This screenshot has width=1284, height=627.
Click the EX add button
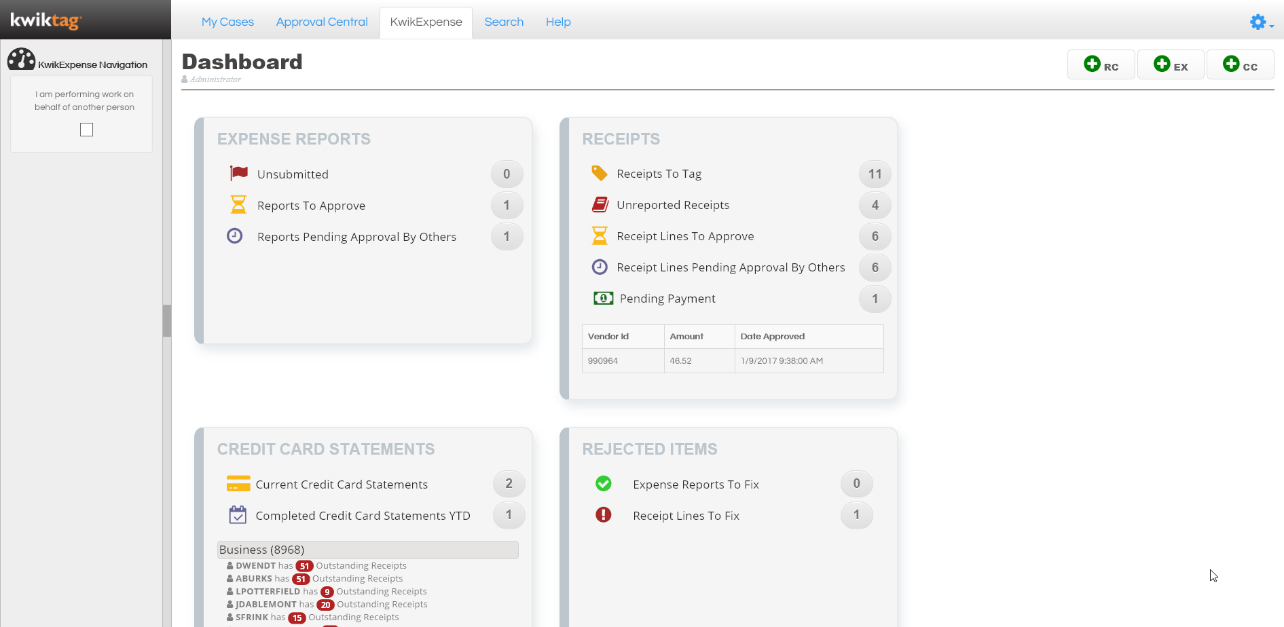click(x=1171, y=64)
